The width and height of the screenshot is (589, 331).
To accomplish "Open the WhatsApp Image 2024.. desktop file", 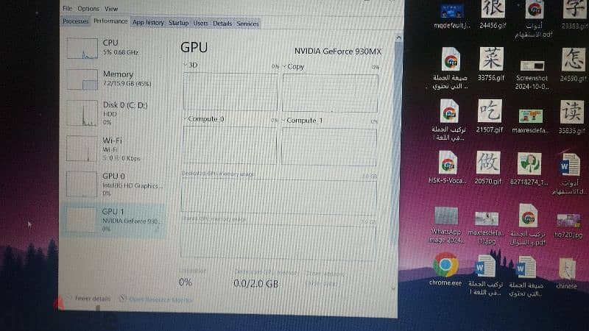I will click(x=446, y=225).
